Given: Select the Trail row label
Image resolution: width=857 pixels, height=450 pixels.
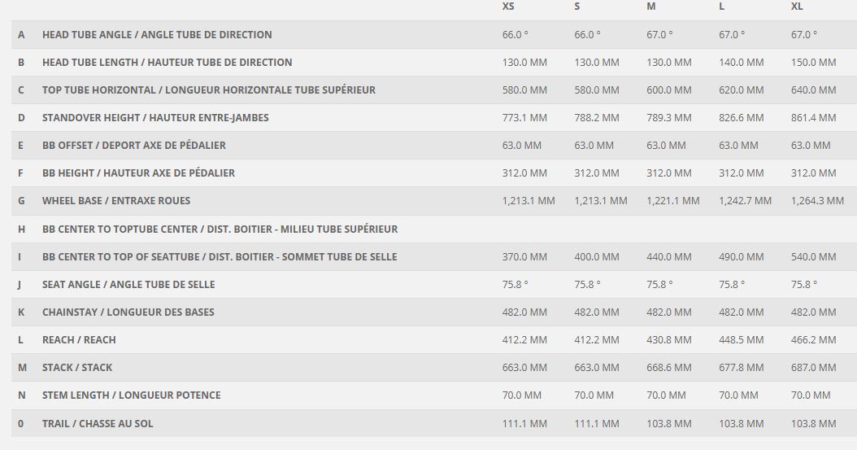Looking at the screenshot, I should click(x=98, y=424).
